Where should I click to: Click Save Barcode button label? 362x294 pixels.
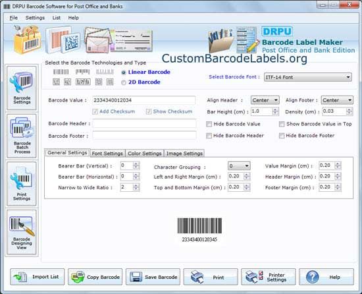[161, 277]
